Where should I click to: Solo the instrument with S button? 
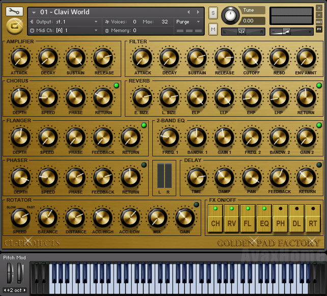click(x=213, y=13)
